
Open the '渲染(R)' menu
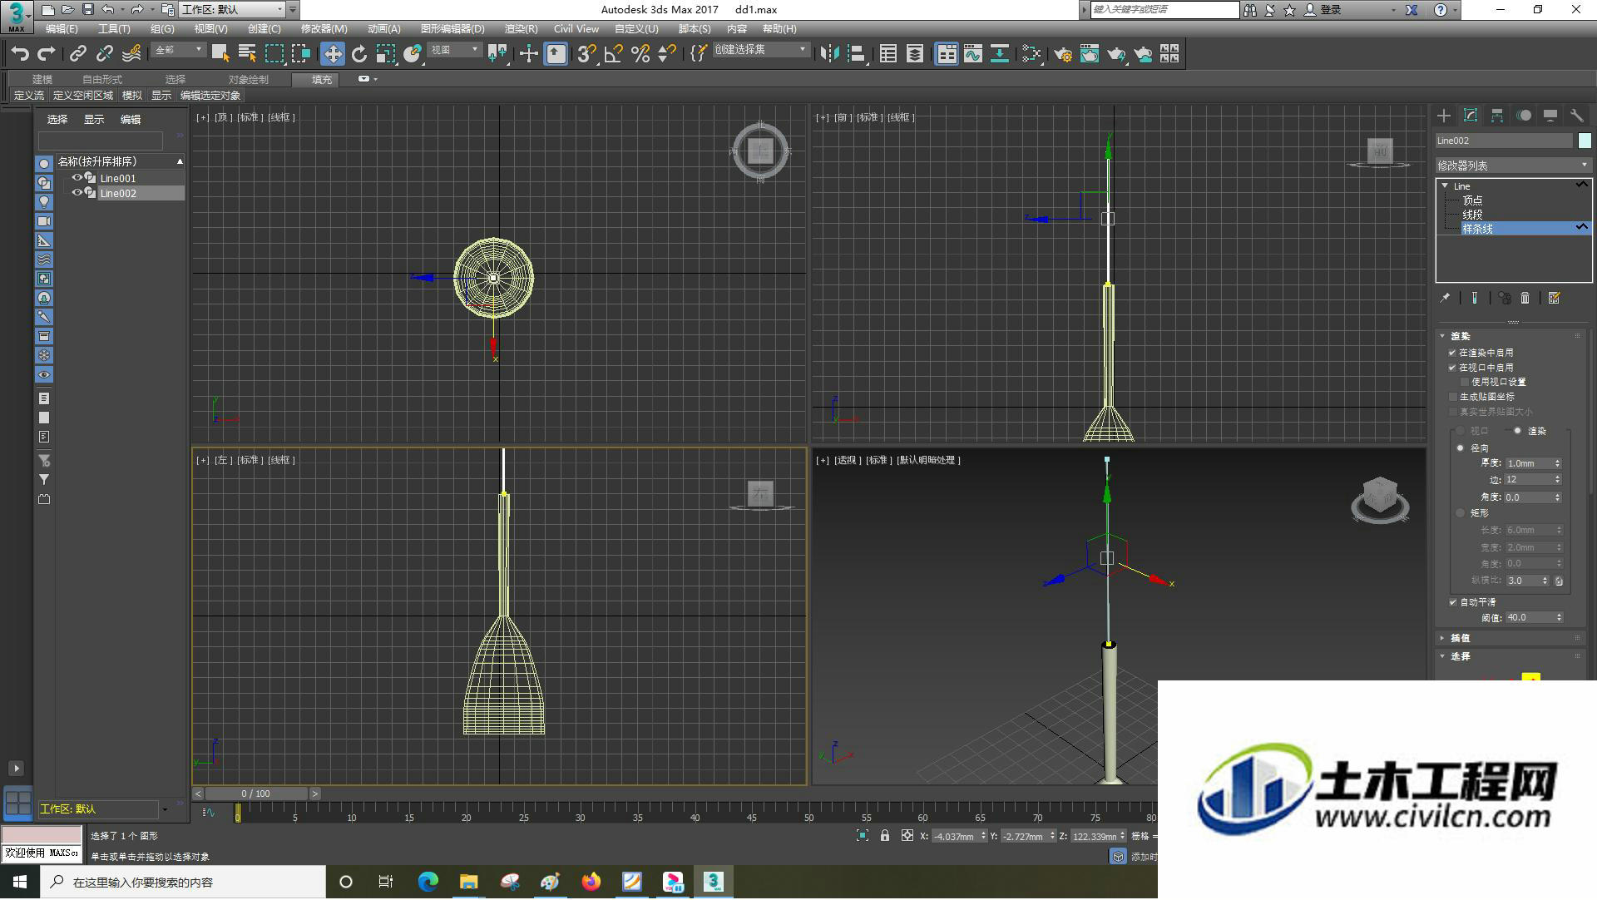[x=521, y=29]
